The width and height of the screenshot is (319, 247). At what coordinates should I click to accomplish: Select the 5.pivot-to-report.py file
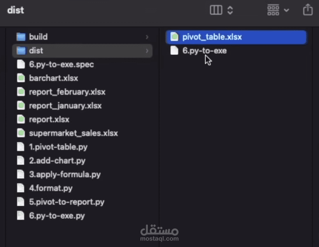pos(67,202)
